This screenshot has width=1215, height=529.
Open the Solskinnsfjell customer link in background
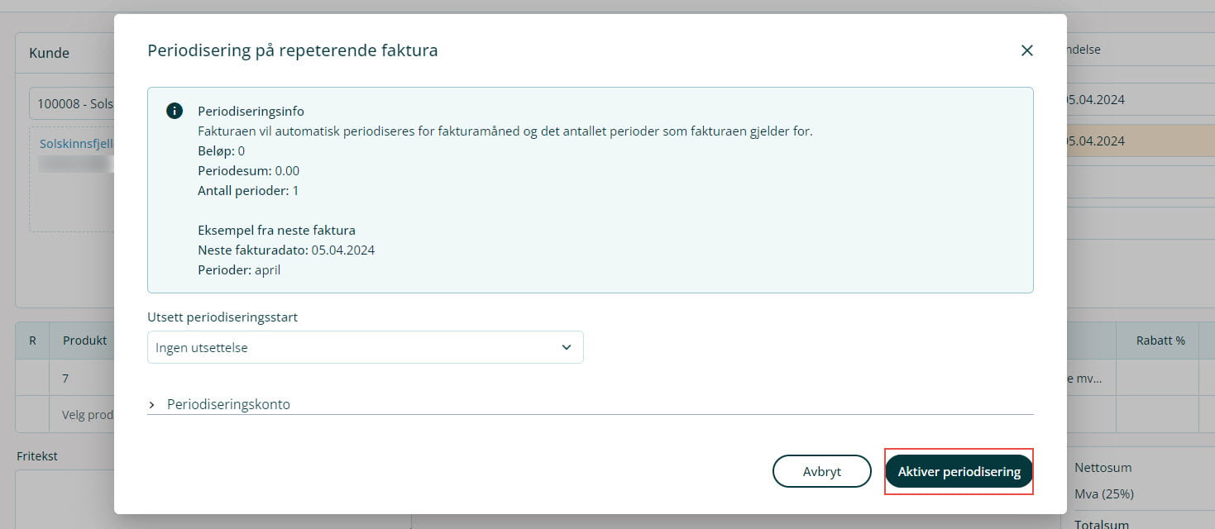(x=76, y=143)
